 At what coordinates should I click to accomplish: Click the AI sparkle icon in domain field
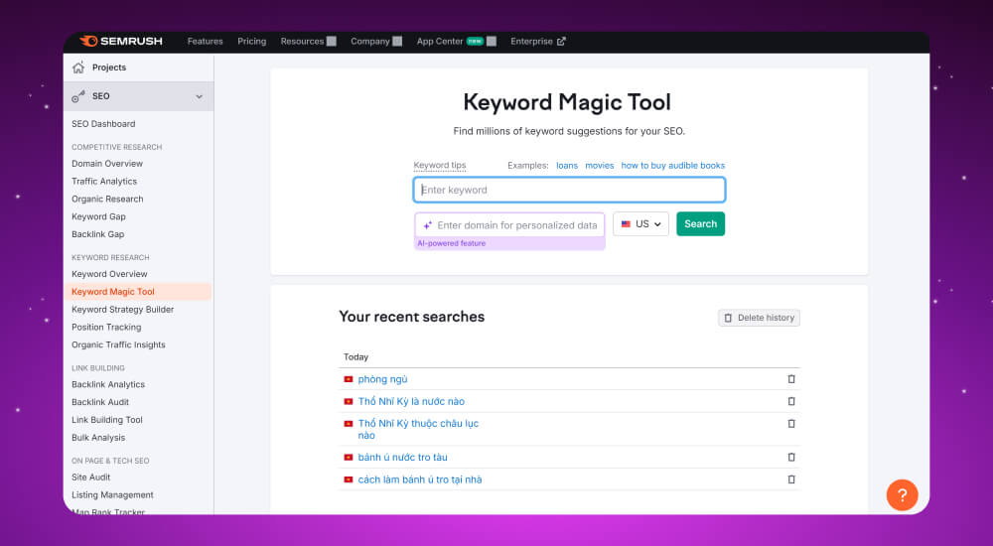point(427,225)
